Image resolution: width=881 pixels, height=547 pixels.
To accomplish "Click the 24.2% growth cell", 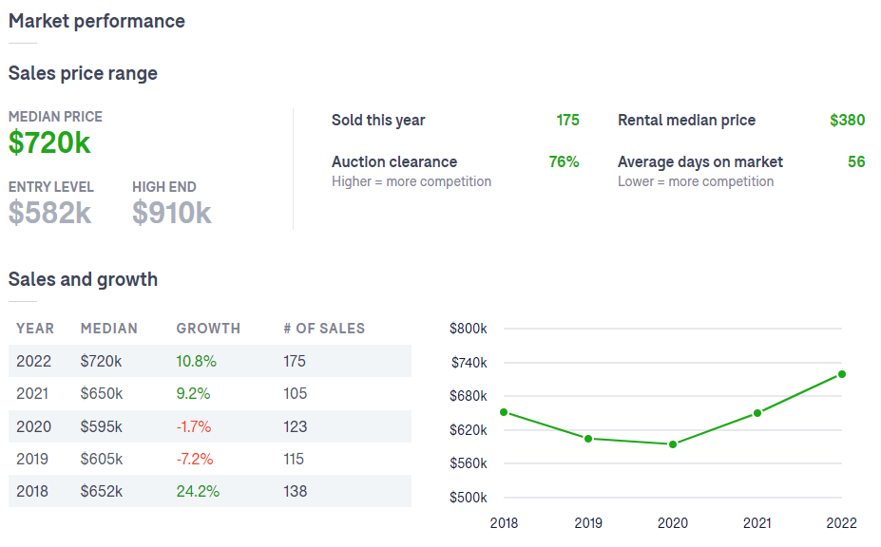I will pyautogui.click(x=198, y=491).
